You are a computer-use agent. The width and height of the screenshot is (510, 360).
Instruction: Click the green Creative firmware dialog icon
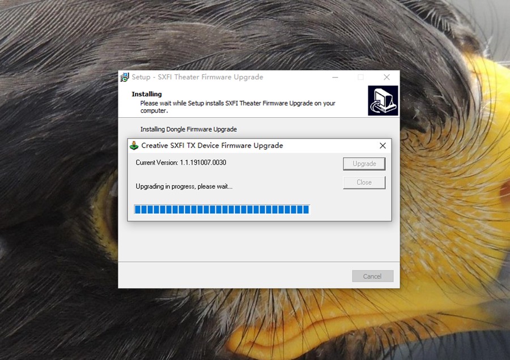tap(134, 145)
